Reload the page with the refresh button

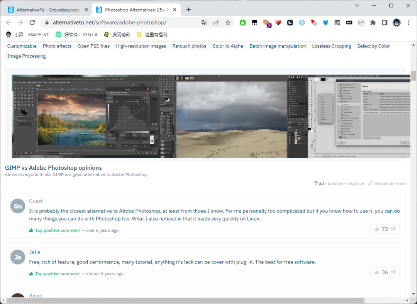tap(32, 23)
